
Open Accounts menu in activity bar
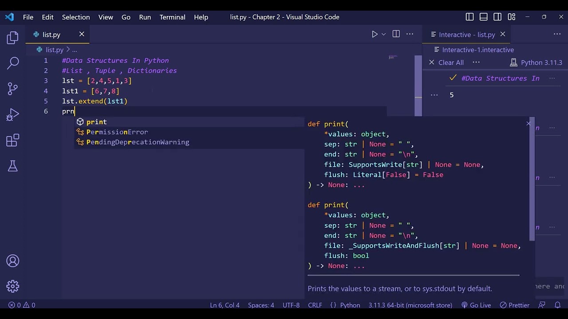[x=13, y=261]
